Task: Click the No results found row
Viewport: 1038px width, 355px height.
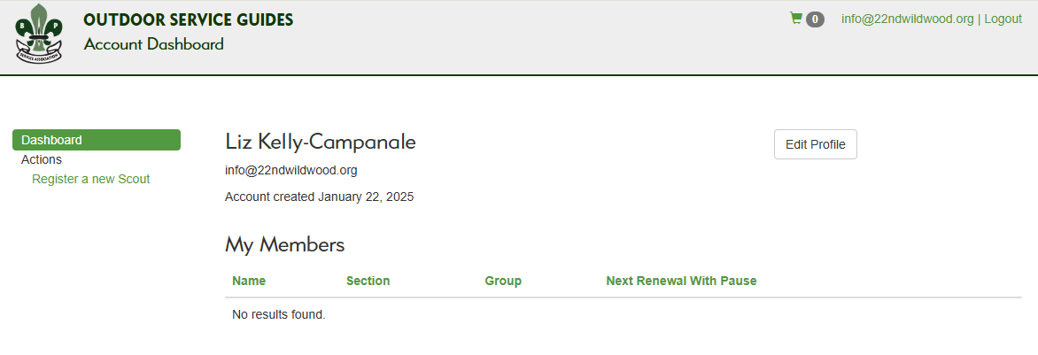Action: coord(279,314)
